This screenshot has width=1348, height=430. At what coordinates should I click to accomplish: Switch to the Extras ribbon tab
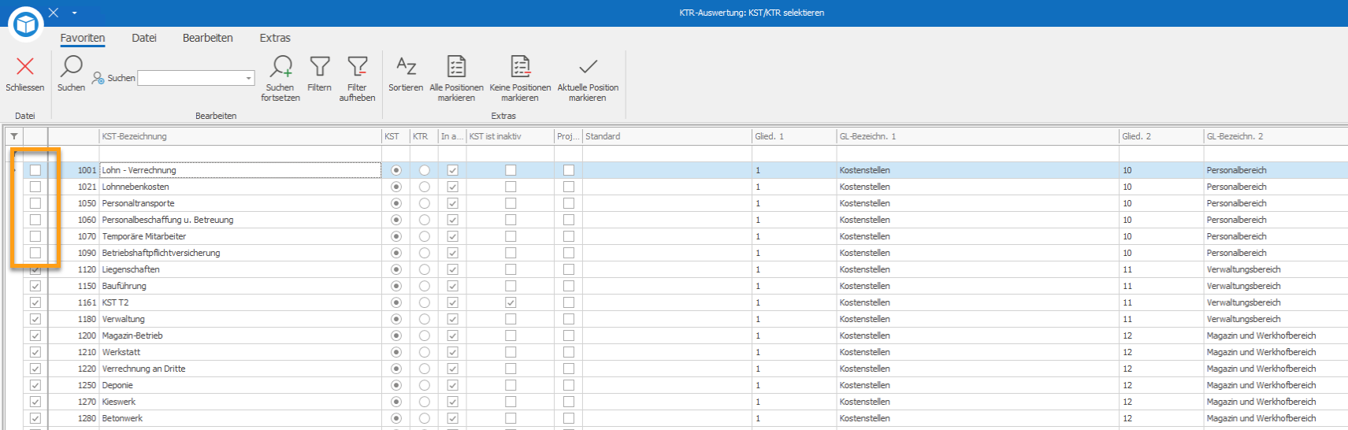[x=275, y=38]
